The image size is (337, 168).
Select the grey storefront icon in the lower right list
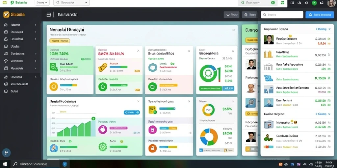pyautogui.click(x=269, y=124)
